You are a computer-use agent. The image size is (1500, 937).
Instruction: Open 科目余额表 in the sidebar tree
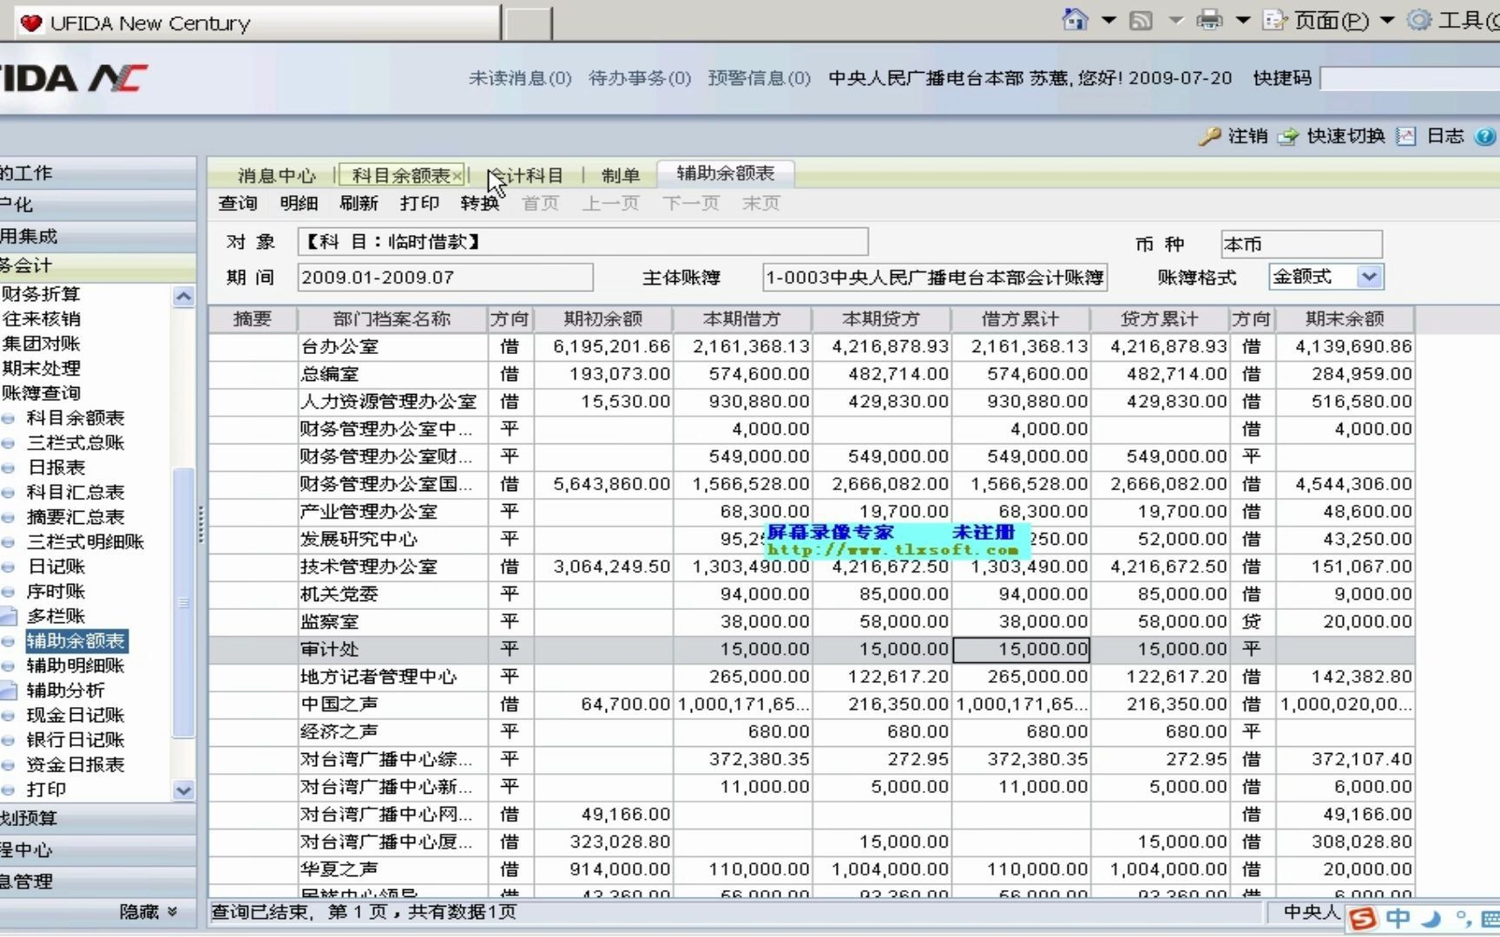75,418
